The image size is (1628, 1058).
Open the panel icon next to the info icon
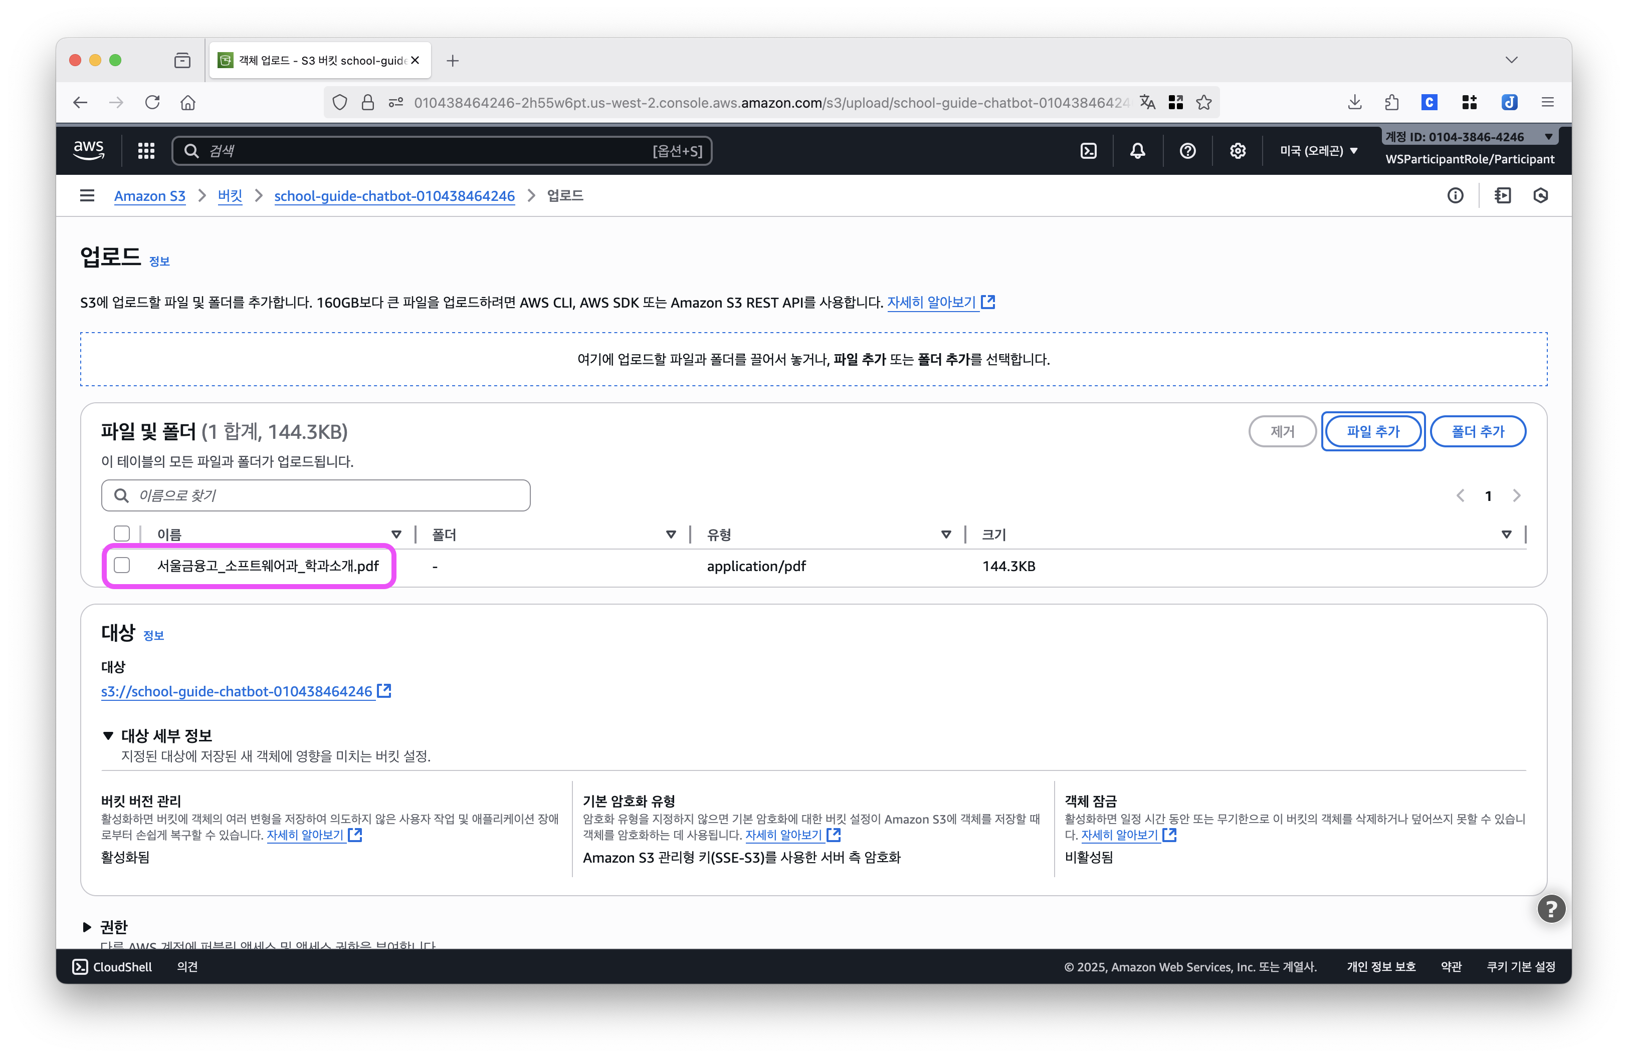click(1503, 196)
